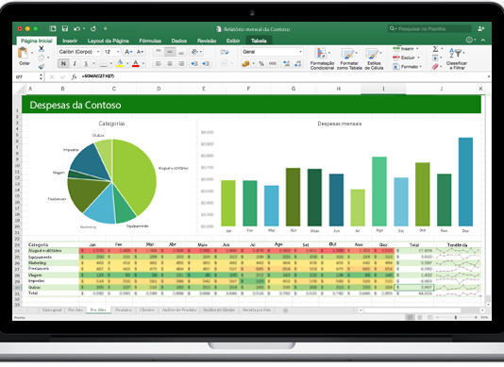Screen dimensions: 504x367
Task: Click Formatação Condicional button
Action: click(322, 58)
